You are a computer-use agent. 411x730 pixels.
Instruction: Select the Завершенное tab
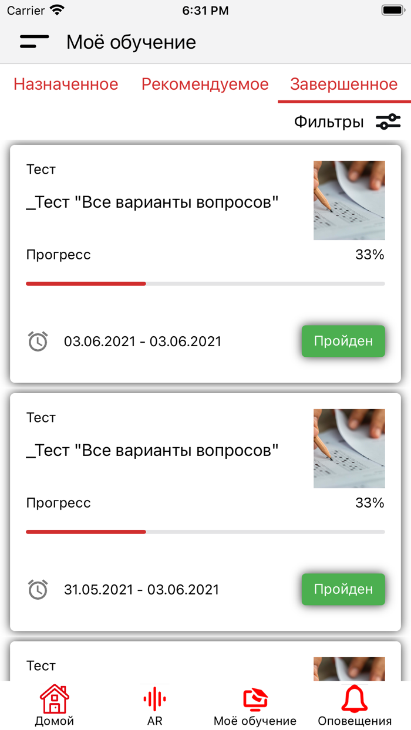point(342,84)
